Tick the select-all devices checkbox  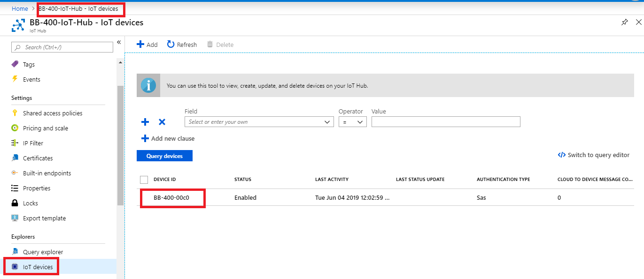click(x=145, y=179)
